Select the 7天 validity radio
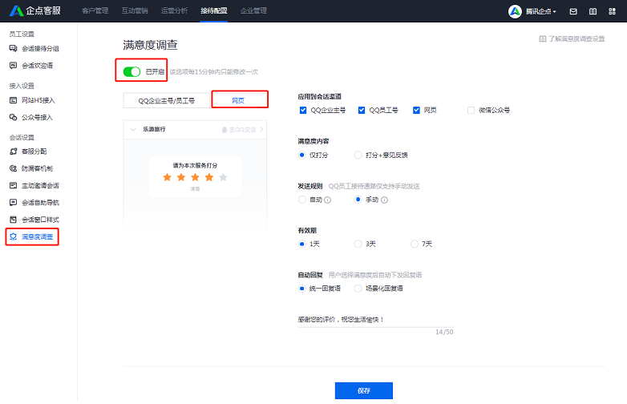The width and height of the screenshot is (627, 404). [415, 244]
